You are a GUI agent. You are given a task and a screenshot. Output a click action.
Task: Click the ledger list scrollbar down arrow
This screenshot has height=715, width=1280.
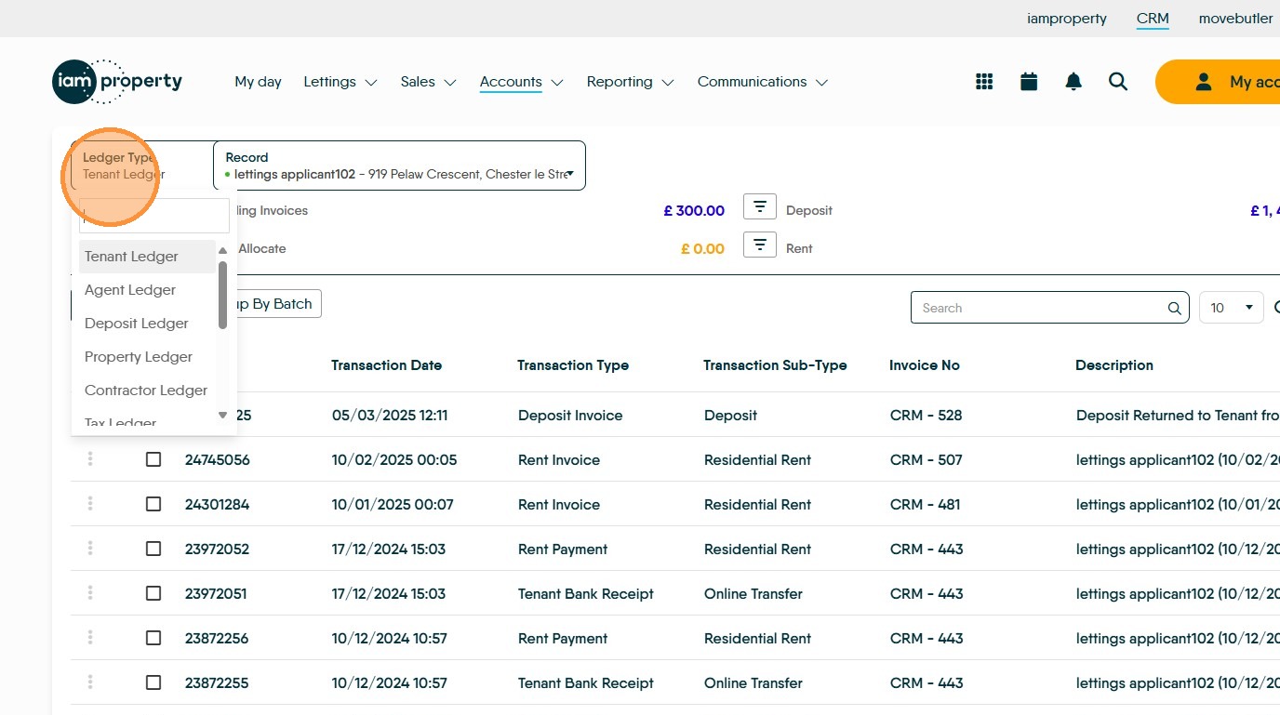[x=222, y=415]
